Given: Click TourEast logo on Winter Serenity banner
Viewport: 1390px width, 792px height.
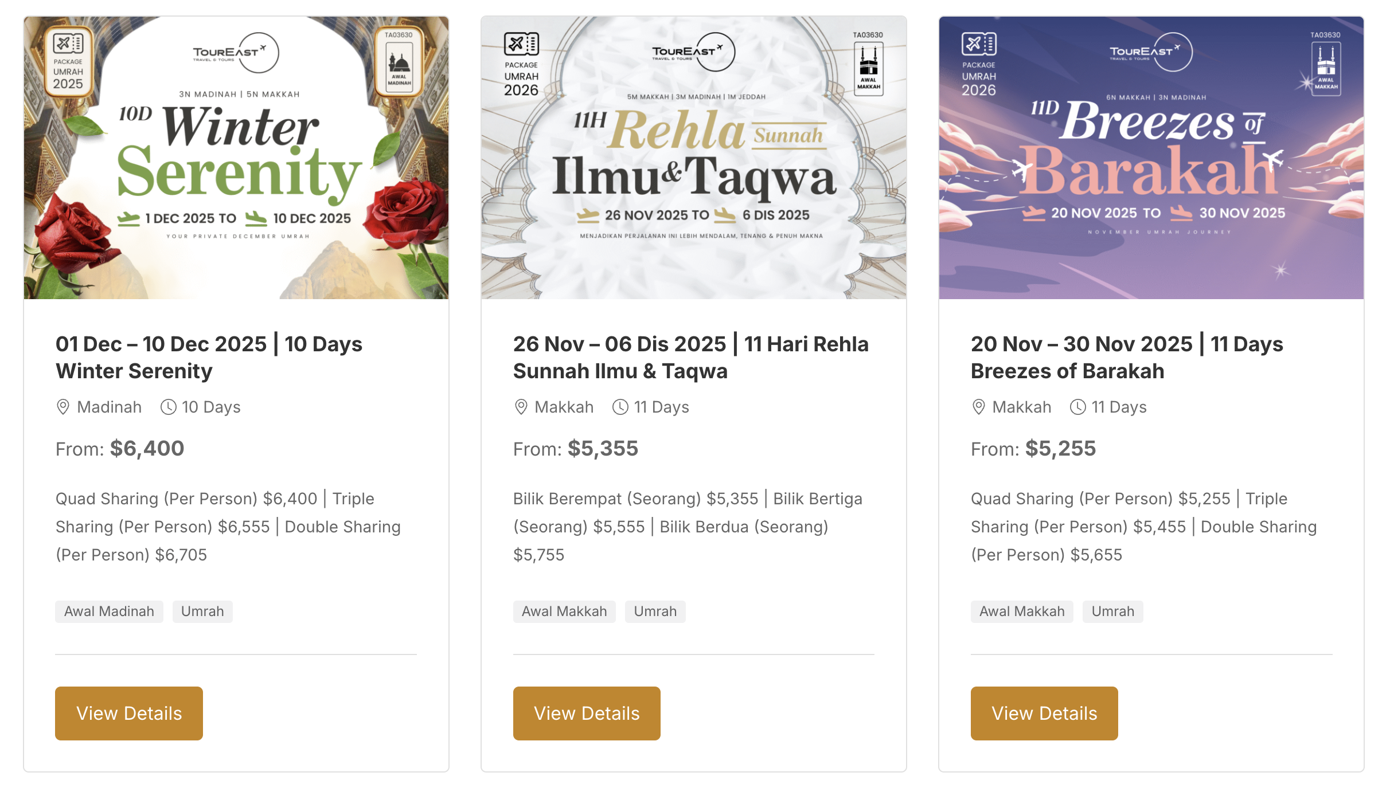Looking at the screenshot, I should pyautogui.click(x=236, y=53).
